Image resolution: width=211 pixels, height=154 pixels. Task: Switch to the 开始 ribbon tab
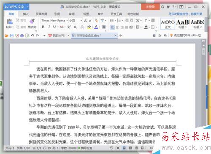tap(11, 14)
